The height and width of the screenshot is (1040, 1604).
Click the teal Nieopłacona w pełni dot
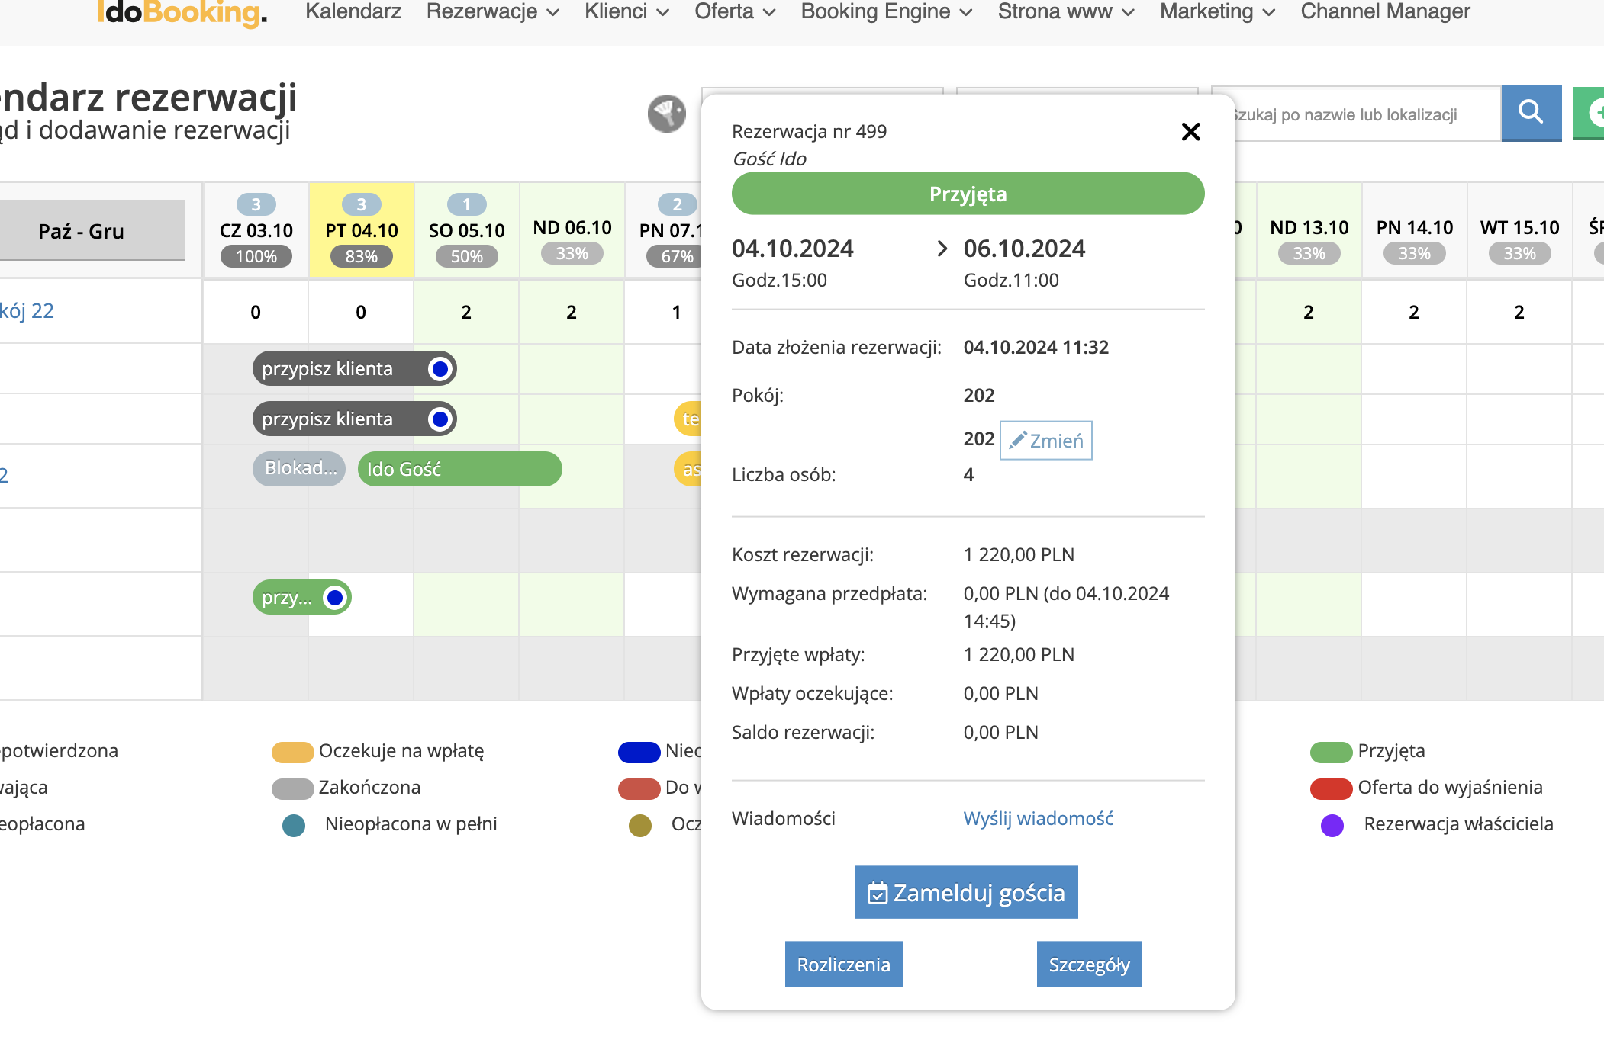[x=294, y=825]
